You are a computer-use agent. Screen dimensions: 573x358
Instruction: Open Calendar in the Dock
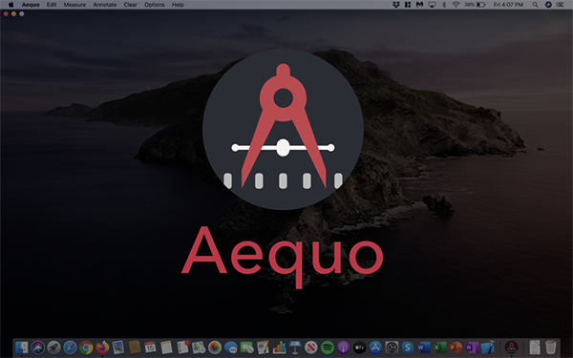point(151,347)
